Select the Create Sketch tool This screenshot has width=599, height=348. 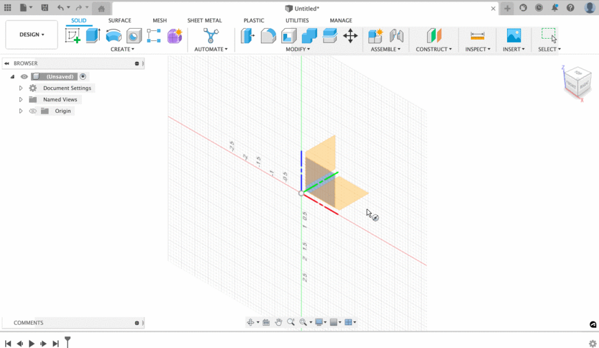(x=73, y=36)
